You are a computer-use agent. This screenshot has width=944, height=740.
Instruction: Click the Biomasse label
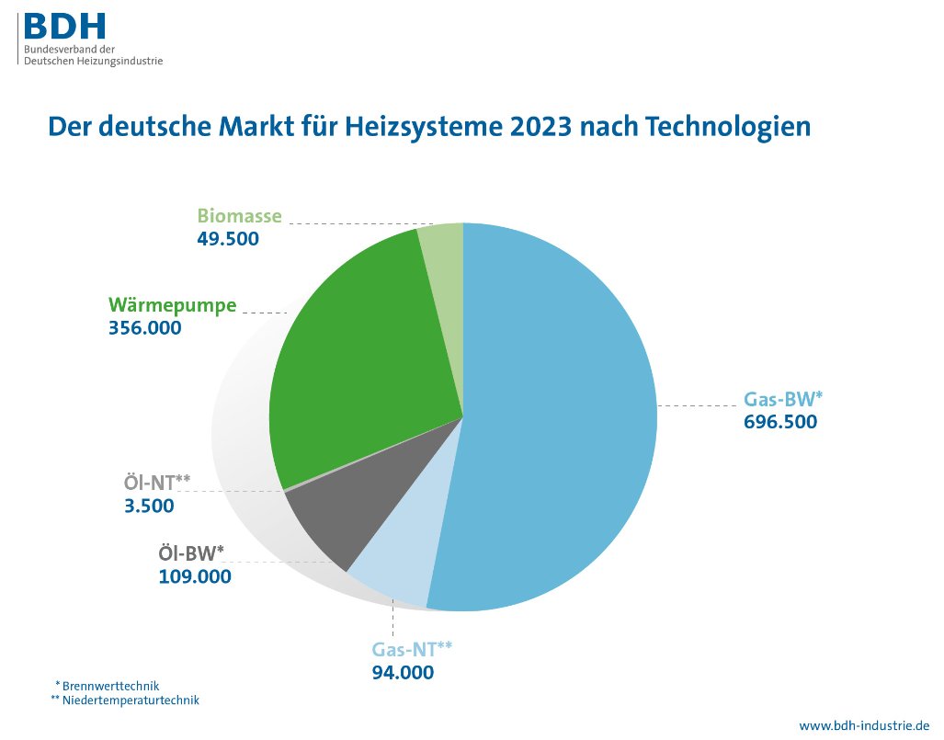coord(240,215)
